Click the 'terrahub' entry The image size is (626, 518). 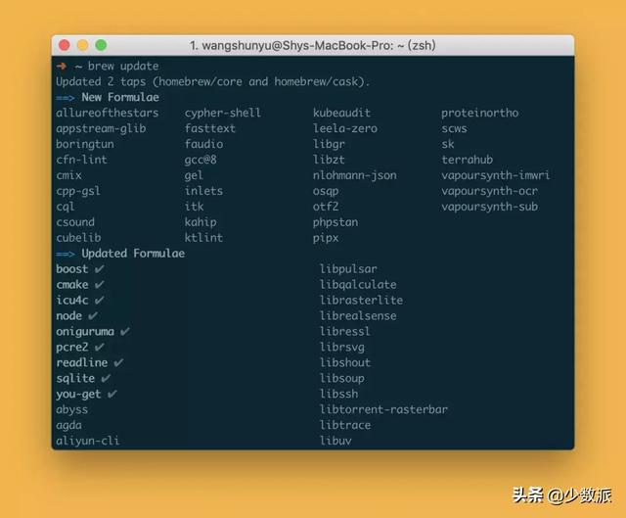pos(468,160)
